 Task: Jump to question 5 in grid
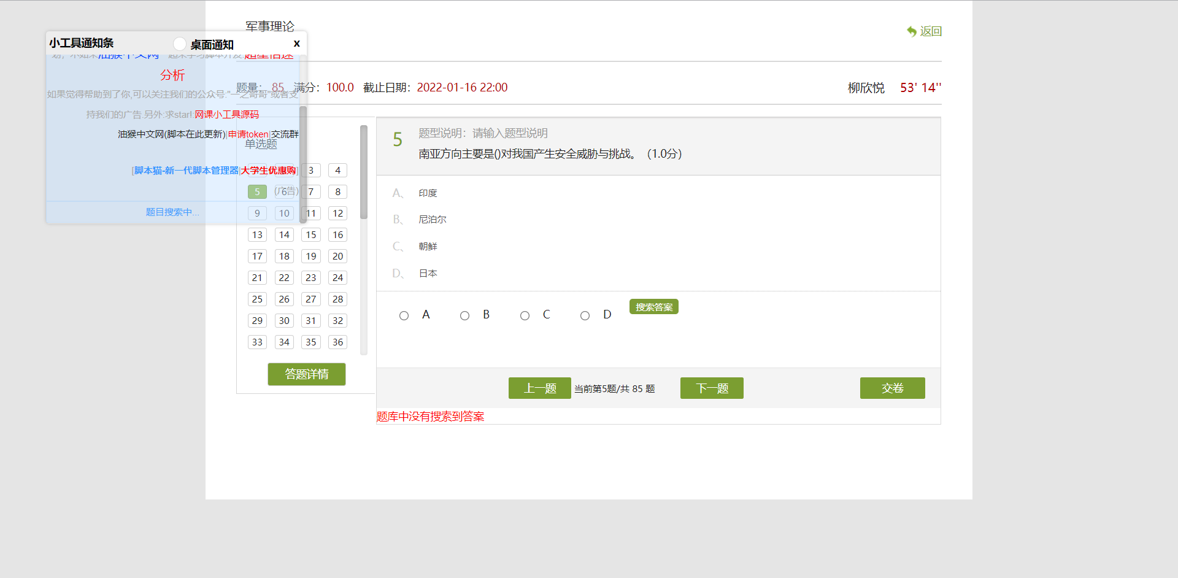point(257,192)
